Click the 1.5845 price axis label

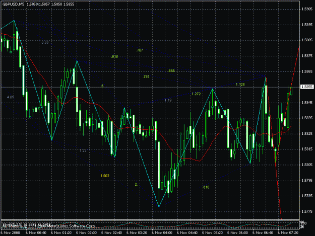(x=307, y=103)
